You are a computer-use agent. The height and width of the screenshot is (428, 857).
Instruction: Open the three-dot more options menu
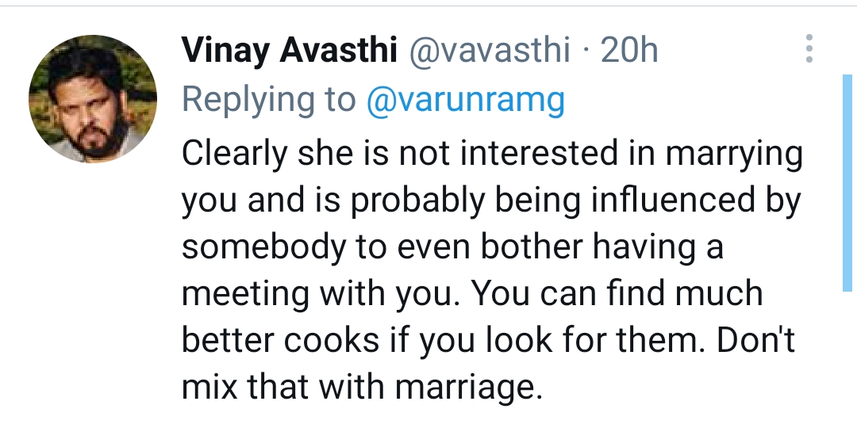click(x=809, y=48)
